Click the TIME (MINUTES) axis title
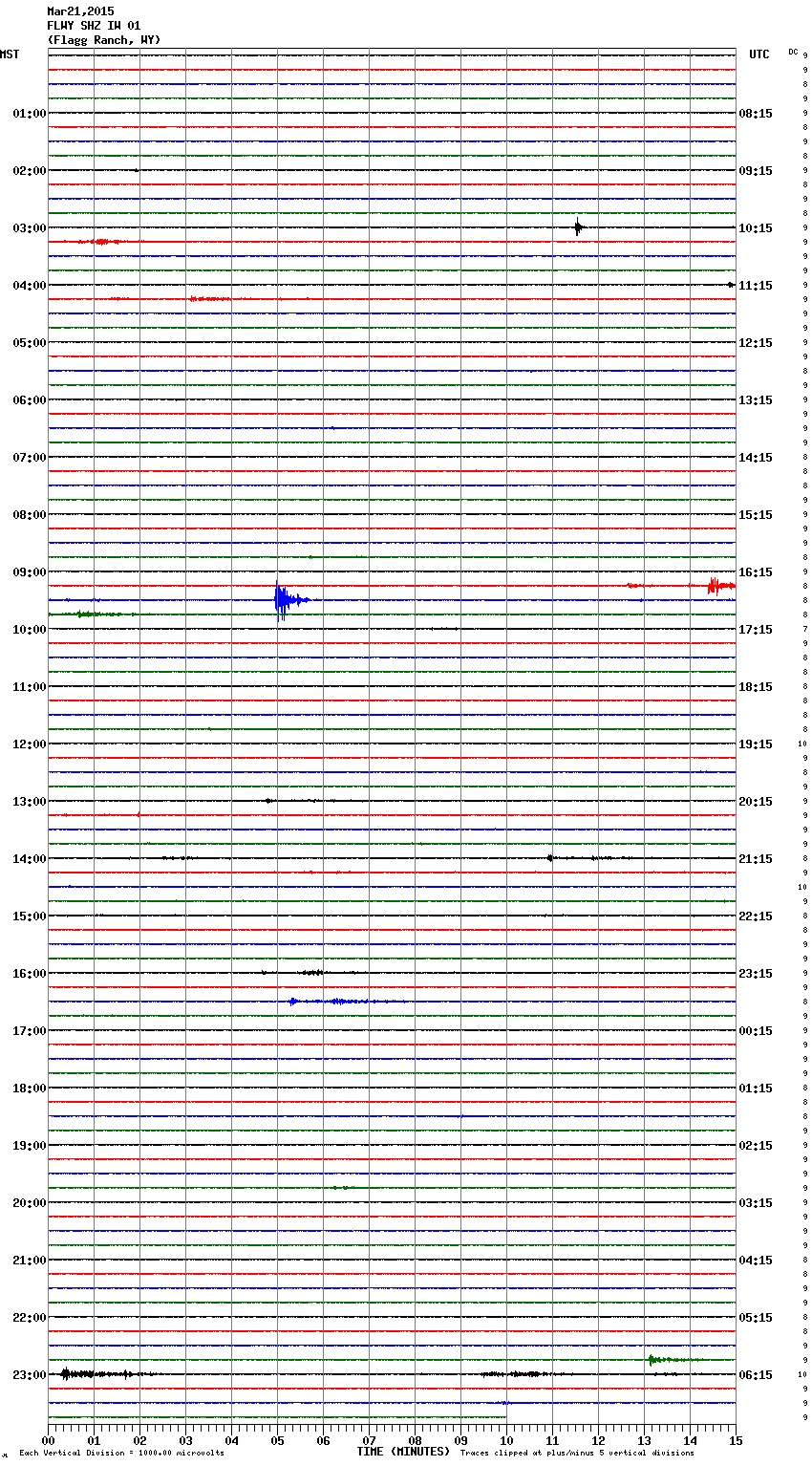This screenshot has width=812, height=1466. click(x=403, y=1452)
